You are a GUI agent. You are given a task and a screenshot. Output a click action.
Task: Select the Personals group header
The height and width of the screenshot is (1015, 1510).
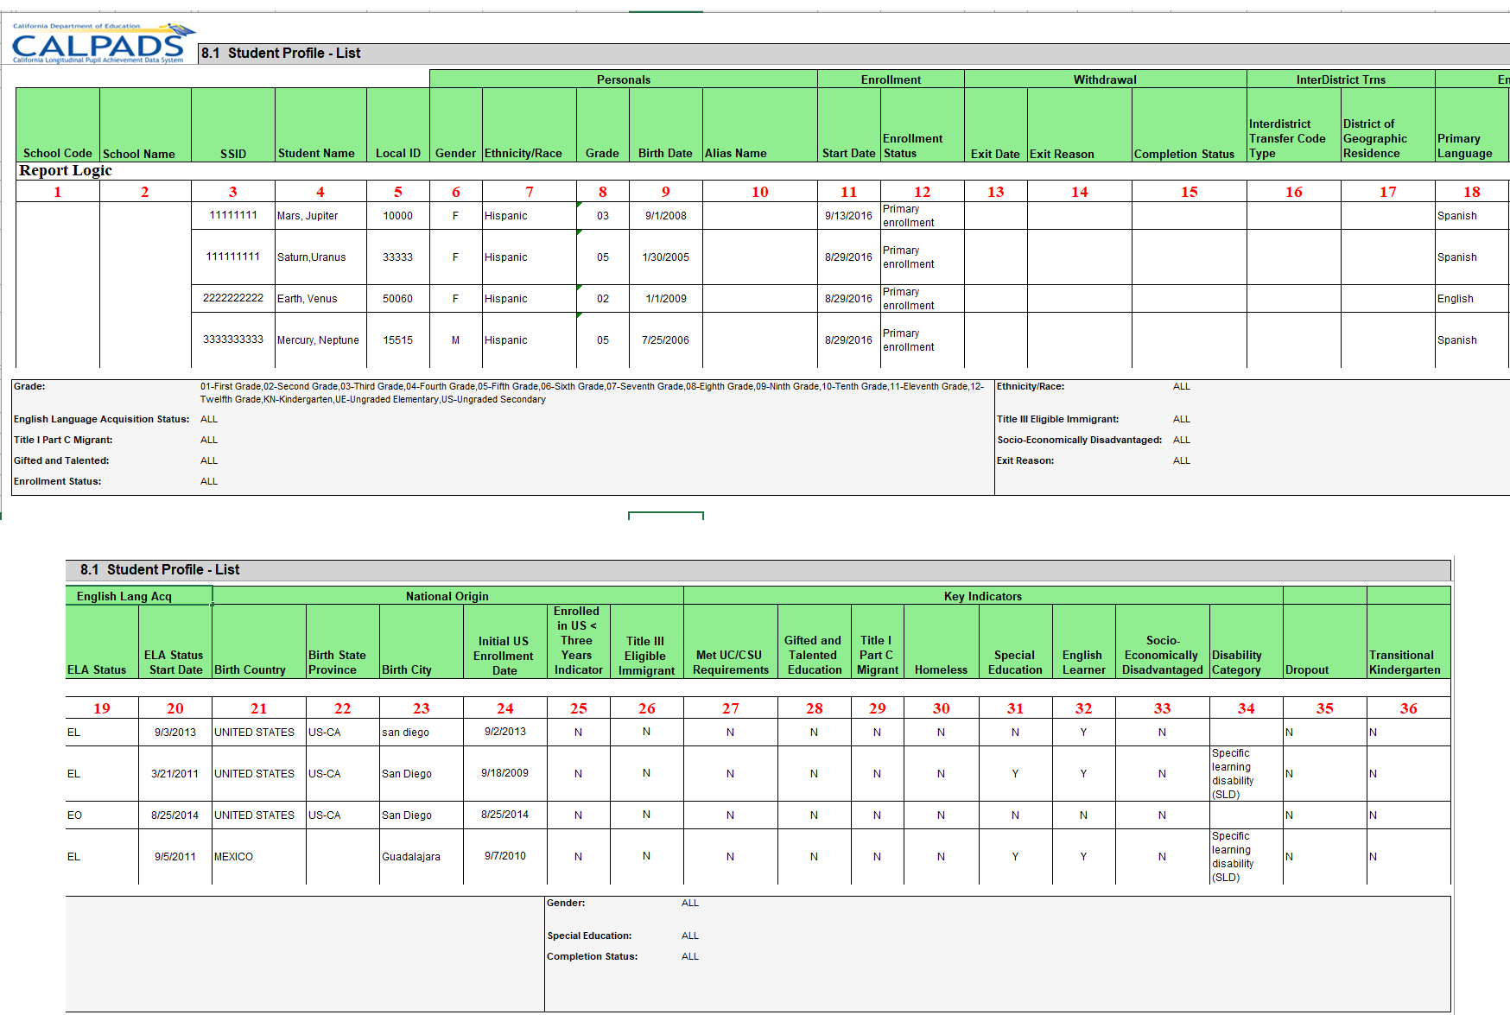click(x=624, y=79)
